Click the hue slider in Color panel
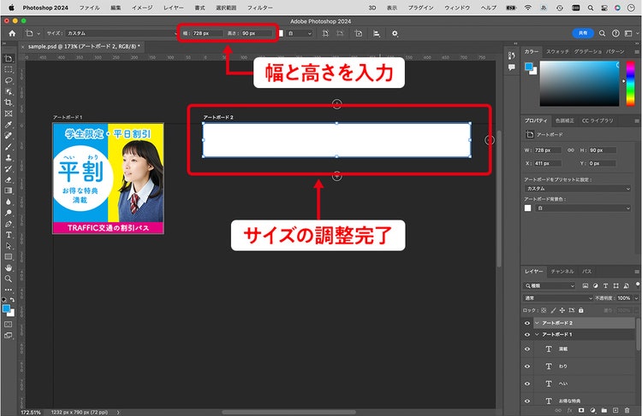Image resolution: width=642 pixels, height=416 pixels. [x=630, y=84]
